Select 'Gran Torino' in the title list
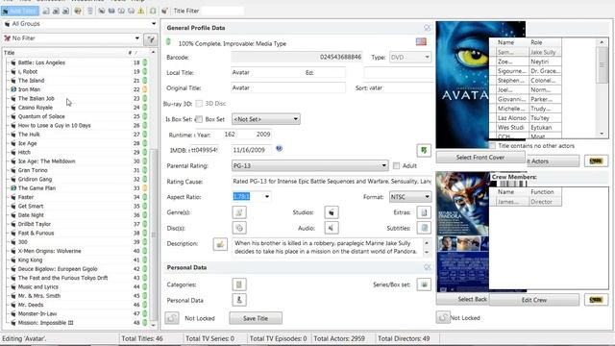The width and height of the screenshot is (615, 346). (33, 170)
